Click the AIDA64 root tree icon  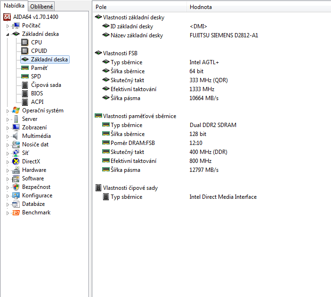[x=8, y=17]
